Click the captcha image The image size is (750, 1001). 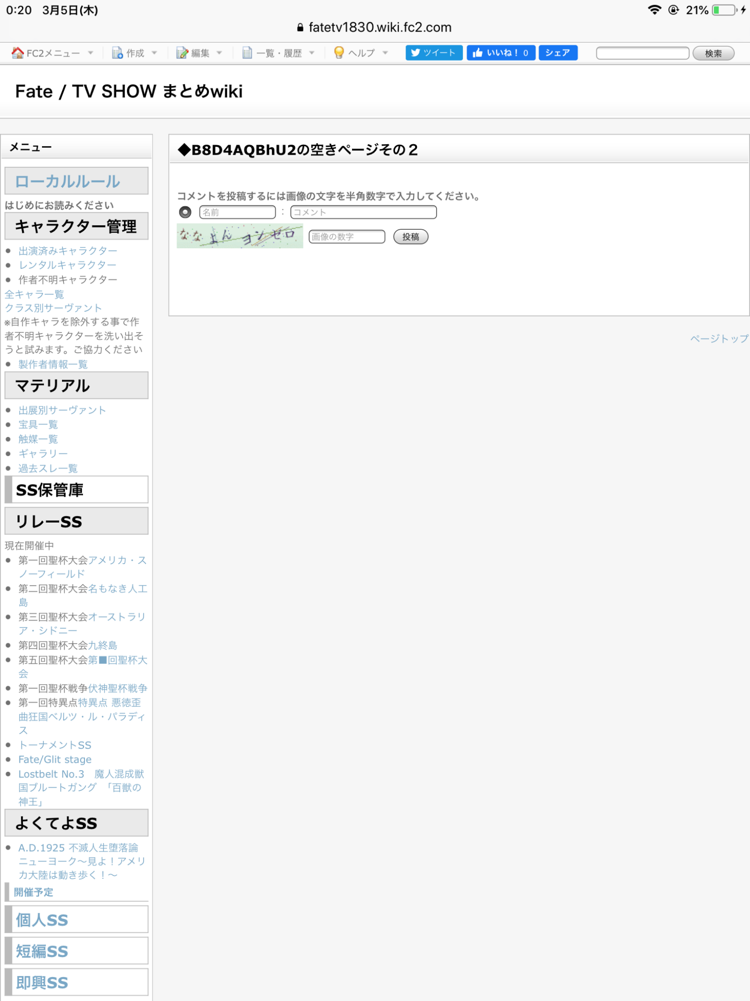(239, 236)
